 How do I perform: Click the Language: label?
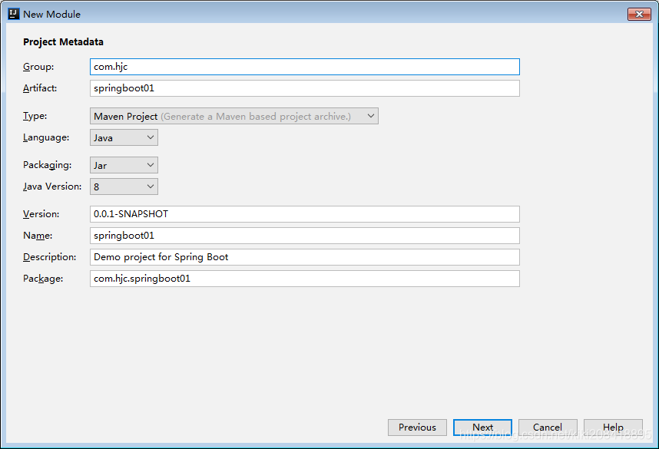tap(46, 137)
